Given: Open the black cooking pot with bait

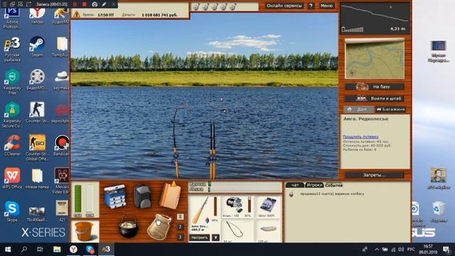Looking at the screenshot, I should [129, 227].
